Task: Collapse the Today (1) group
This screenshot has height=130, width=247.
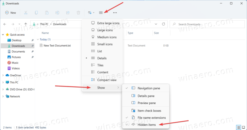Action: (x=38, y=39)
